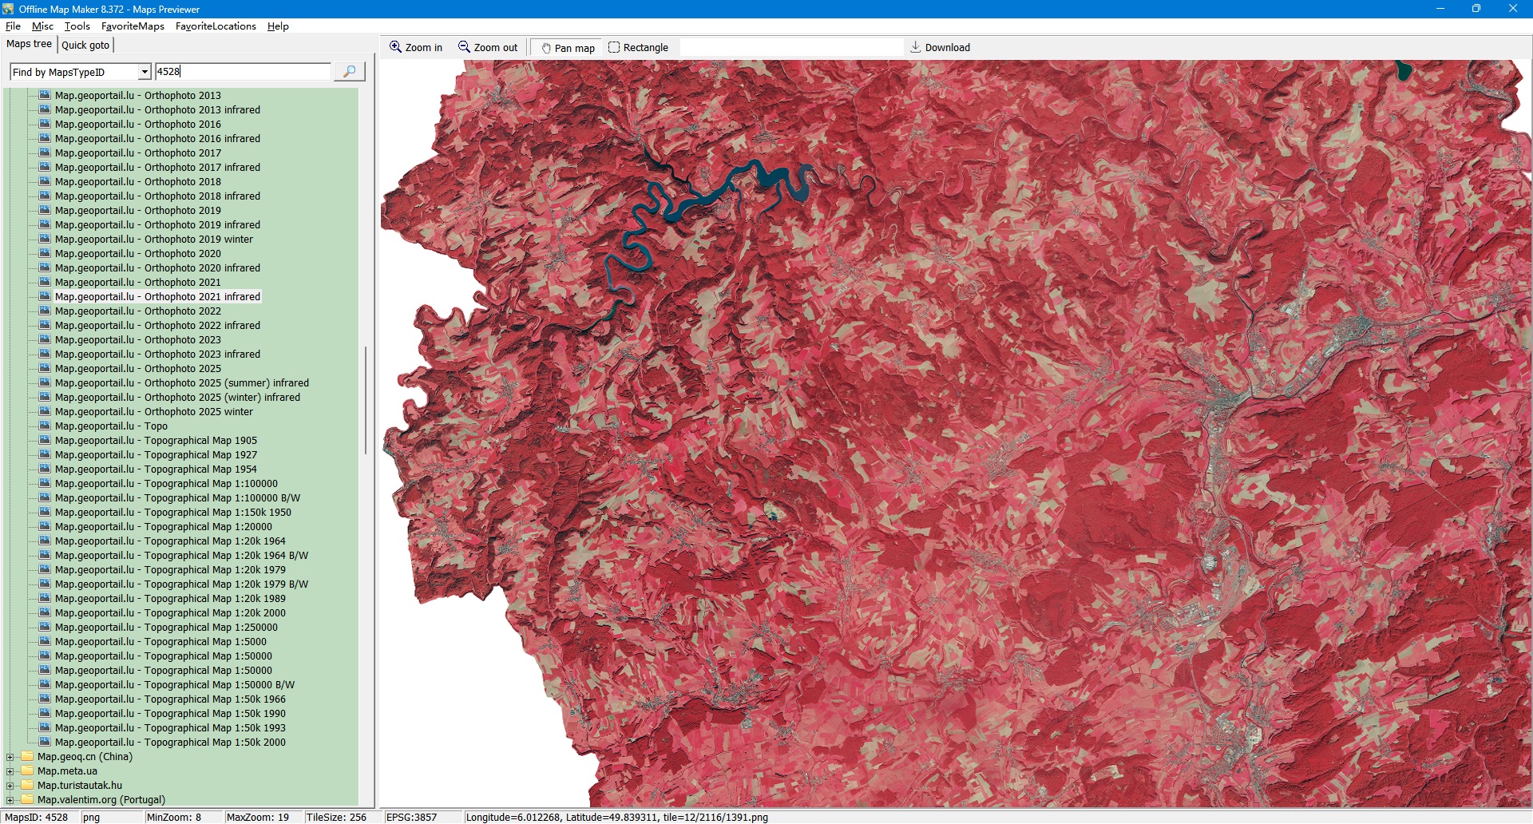
Task: Expand Map.valentim.org (Portugal) folder
Action: point(10,800)
